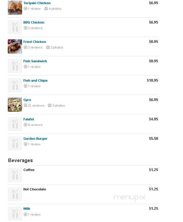This screenshot has width=183, height=222.
Task: Open the Garden Burger menu item link
Action: click(36, 139)
